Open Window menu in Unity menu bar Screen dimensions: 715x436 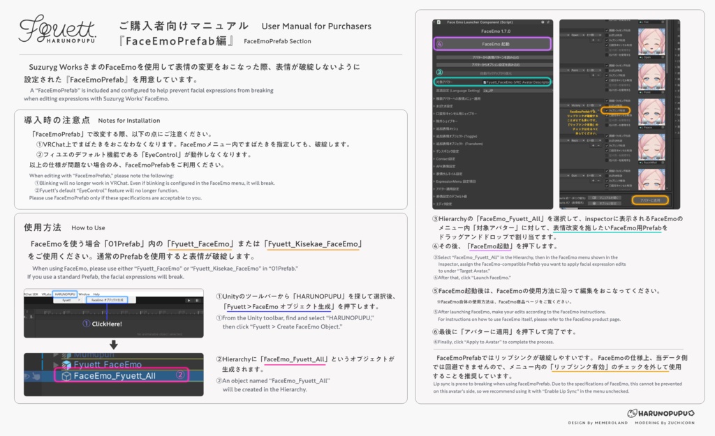coord(84,294)
